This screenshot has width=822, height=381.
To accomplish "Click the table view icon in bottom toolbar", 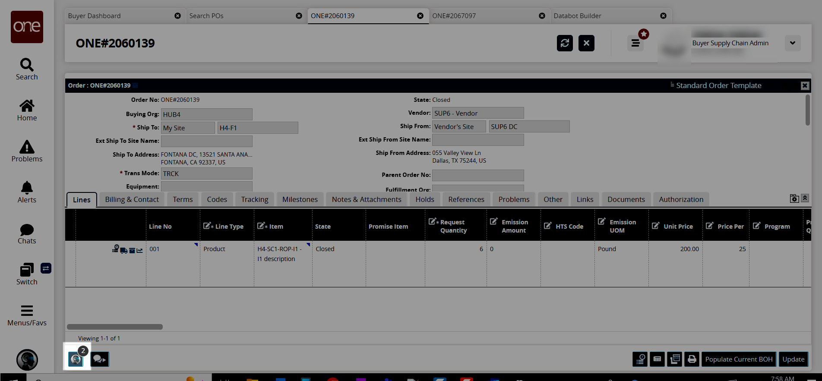I will pos(658,359).
